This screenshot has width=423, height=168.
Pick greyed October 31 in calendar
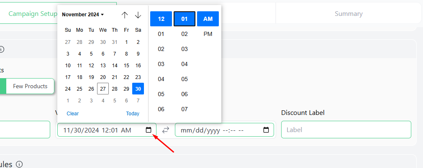tap(115, 42)
